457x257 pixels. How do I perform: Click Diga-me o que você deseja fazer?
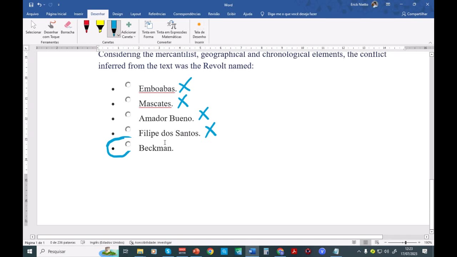click(x=288, y=14)
